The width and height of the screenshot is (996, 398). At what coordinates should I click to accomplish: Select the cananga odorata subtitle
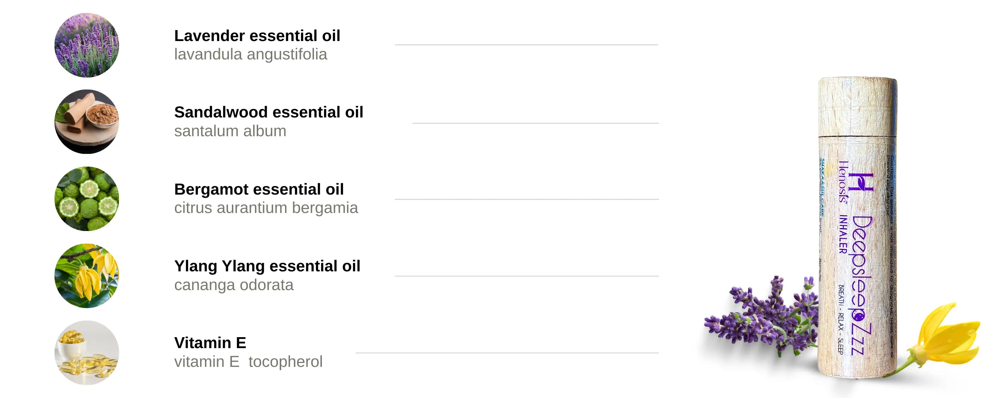(234, 285)
